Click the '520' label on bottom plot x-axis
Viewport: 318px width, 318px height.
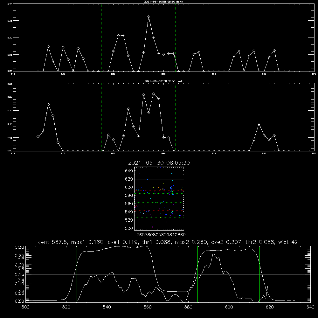(66, 307)
